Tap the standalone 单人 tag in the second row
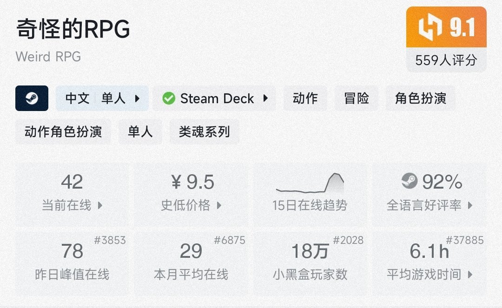Image resolution: width=502 pixels, height=308 pixels. (140, 131)
